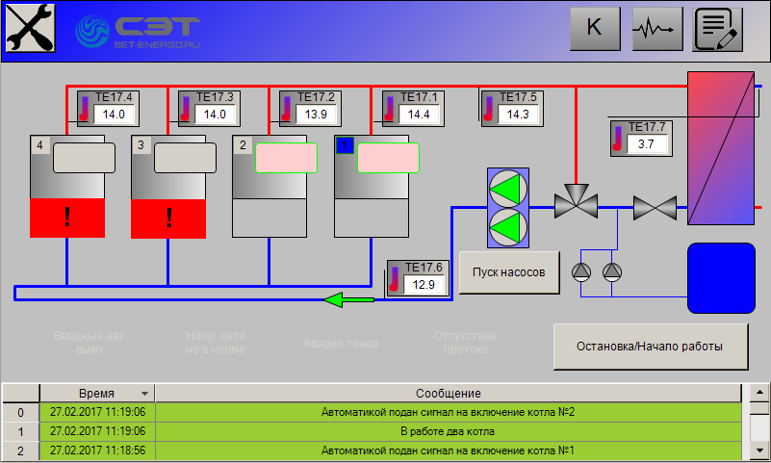Open the trend graph pulse icon

(656, 29)
